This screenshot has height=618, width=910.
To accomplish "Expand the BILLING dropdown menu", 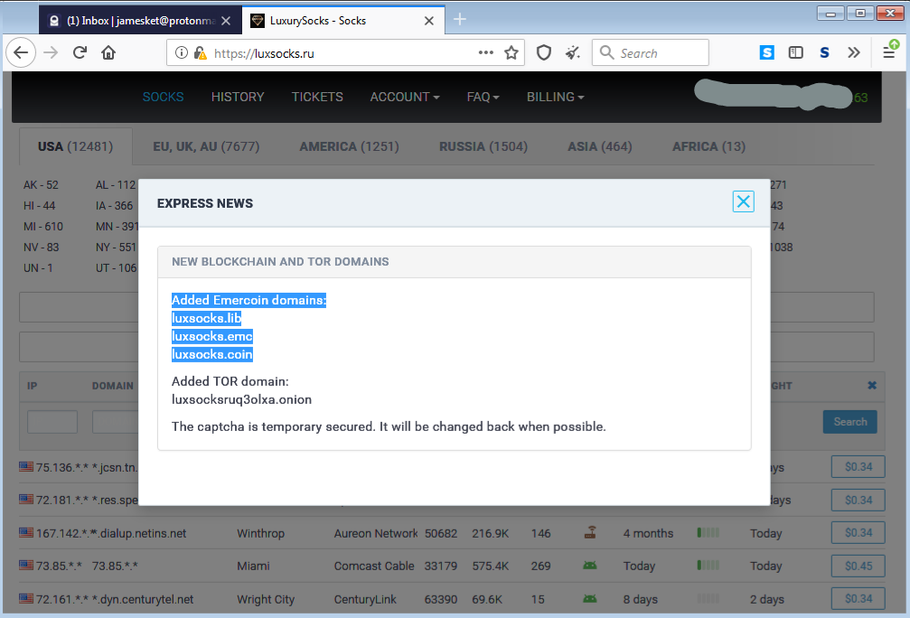I will (x=555, y=97).
